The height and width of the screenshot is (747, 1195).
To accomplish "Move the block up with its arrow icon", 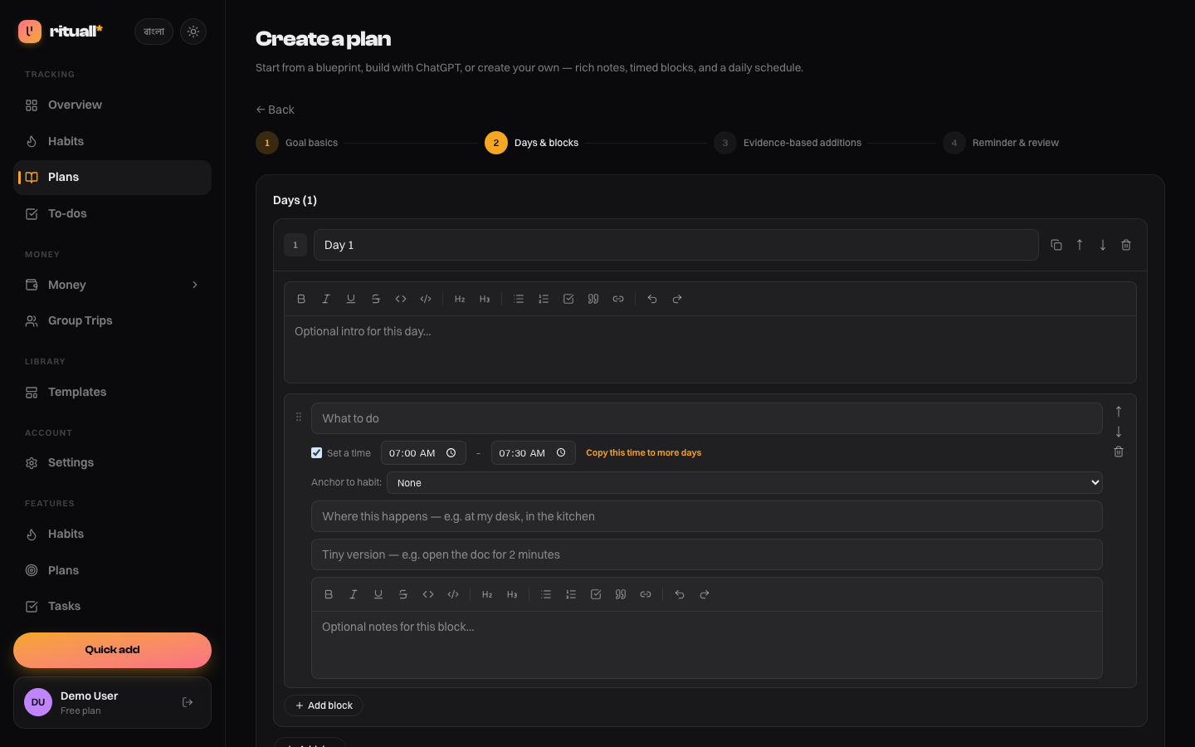I will (x=1119, y=412).
